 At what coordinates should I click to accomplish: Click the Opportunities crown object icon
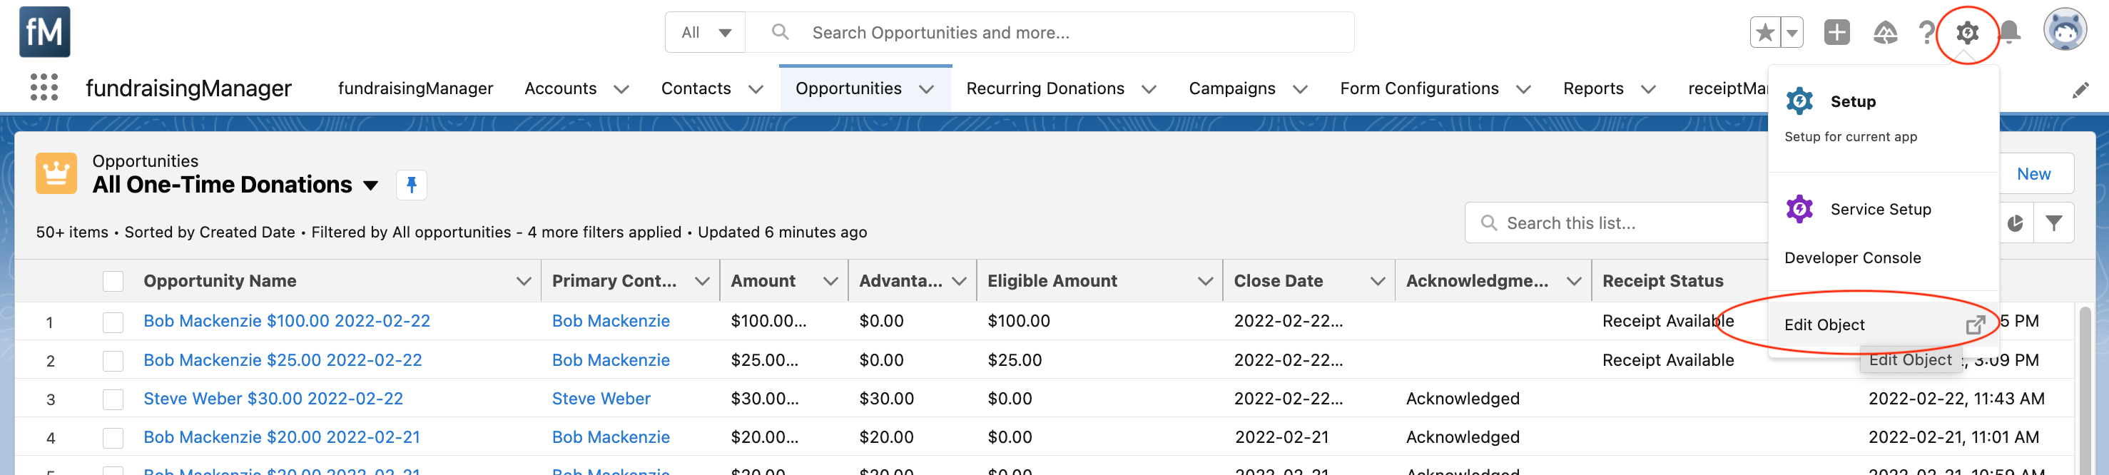pos(56,173)
